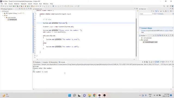Click the editor vertical scrollbar

[x=136, y=37]
